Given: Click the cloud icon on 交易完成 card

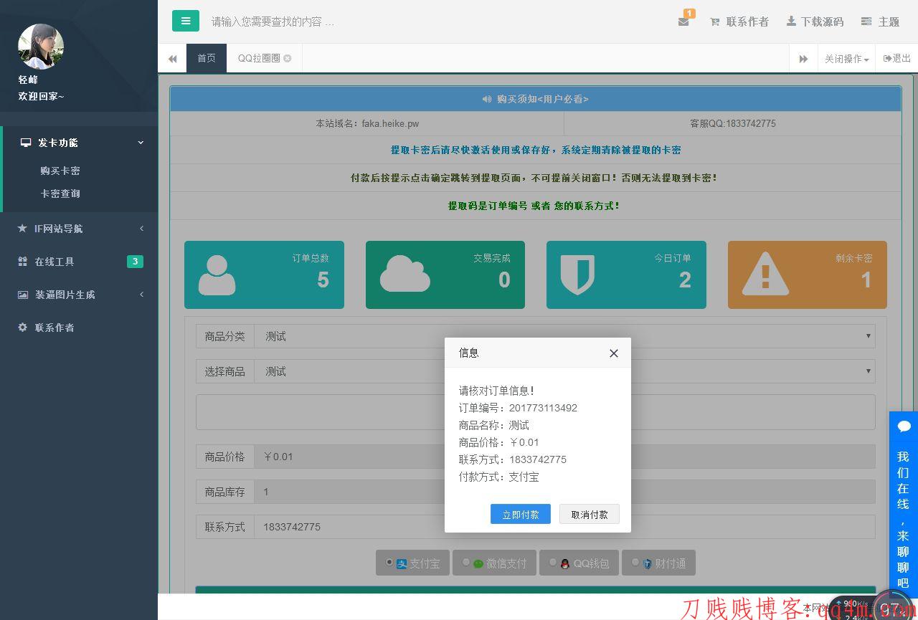Looking at the screenshot, I should click(405, 273).
